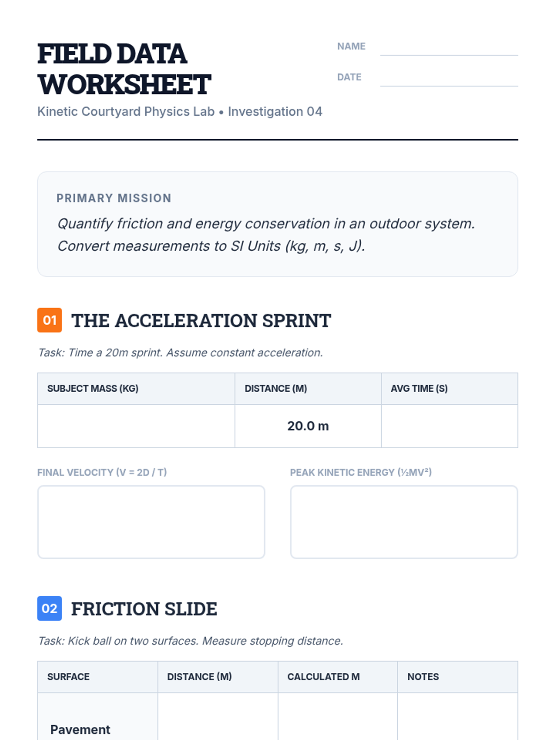Click the Field Data Worksheet title

(x=124, y=69)
